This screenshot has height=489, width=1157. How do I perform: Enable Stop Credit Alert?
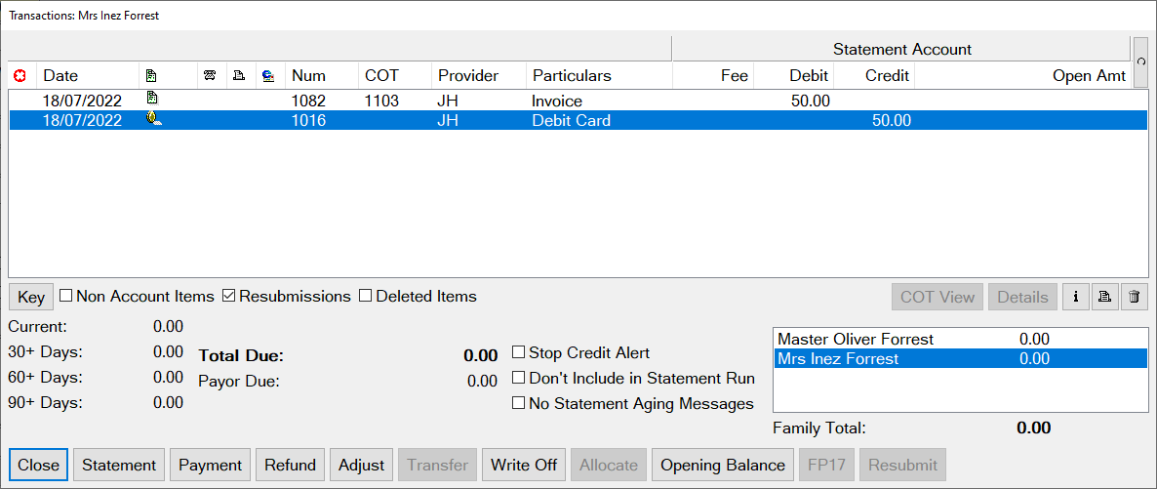pyautogui.click(x=518, y=352)
